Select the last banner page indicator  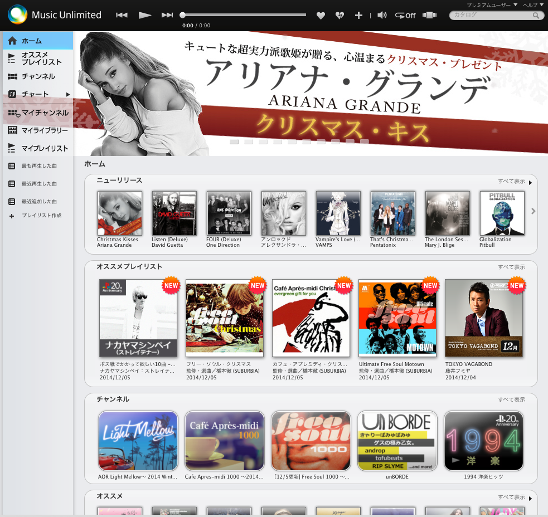(365, 142)
